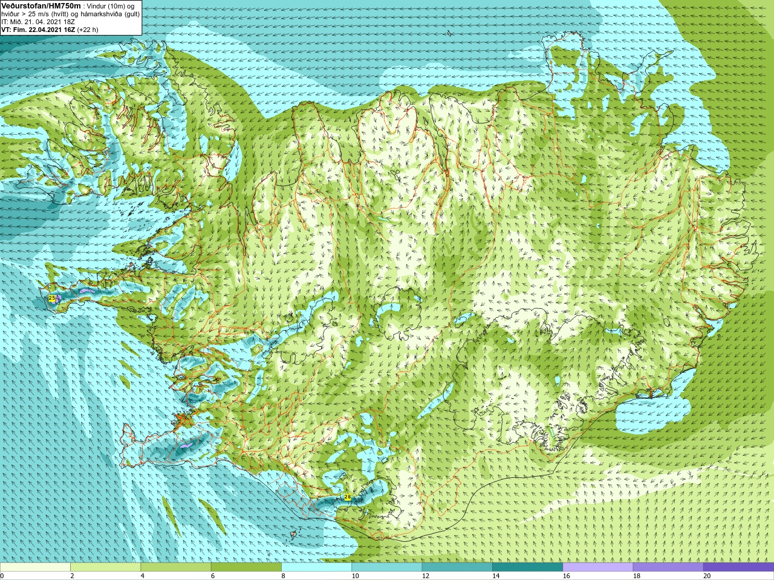Select the 12–14 m/s teal legend swatch
Image resolution: width=774 pixels, height=580 pixels.
tap(457, 567)
